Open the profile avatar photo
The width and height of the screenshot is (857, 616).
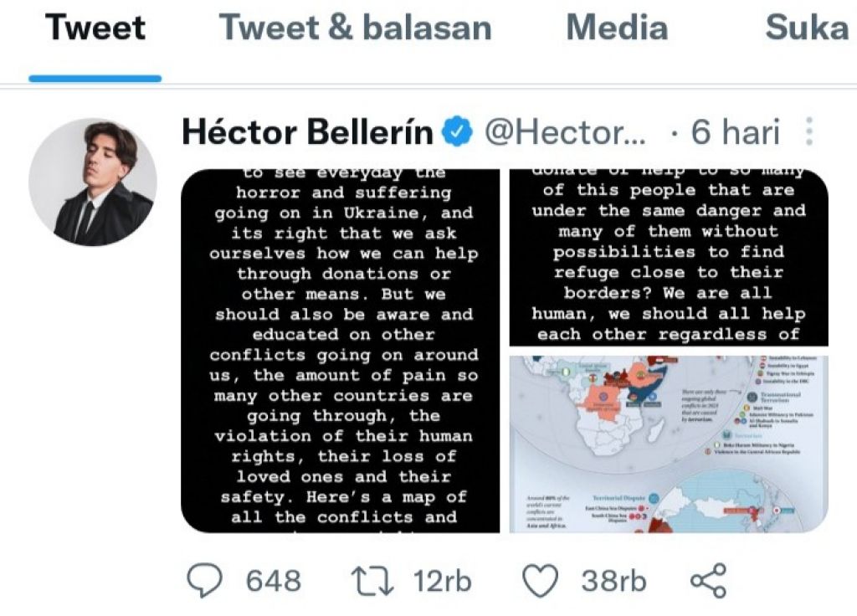[x=92, y=182]
